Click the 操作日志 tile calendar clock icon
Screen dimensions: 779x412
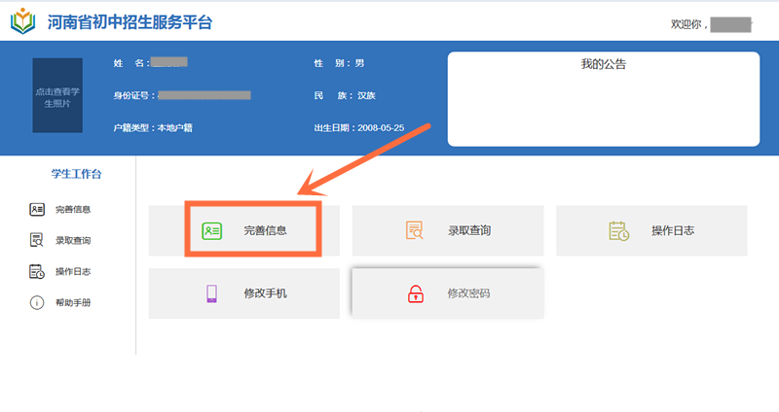618,230
